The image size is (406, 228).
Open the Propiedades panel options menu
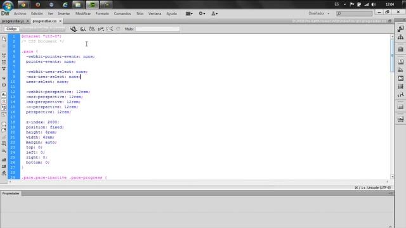[x=391, y=193]
